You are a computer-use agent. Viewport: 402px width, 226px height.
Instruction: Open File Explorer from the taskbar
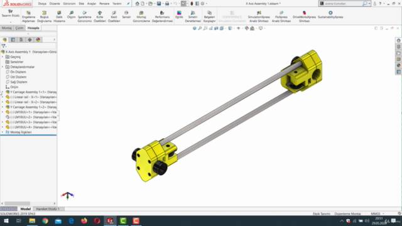tap(32, 220)
